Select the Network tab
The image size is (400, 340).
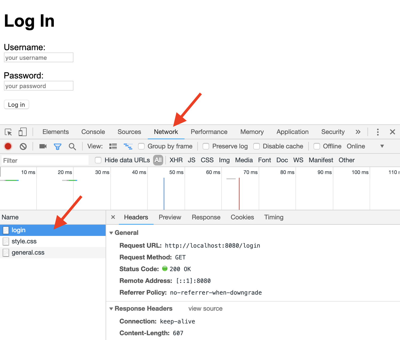coord(166,132)
